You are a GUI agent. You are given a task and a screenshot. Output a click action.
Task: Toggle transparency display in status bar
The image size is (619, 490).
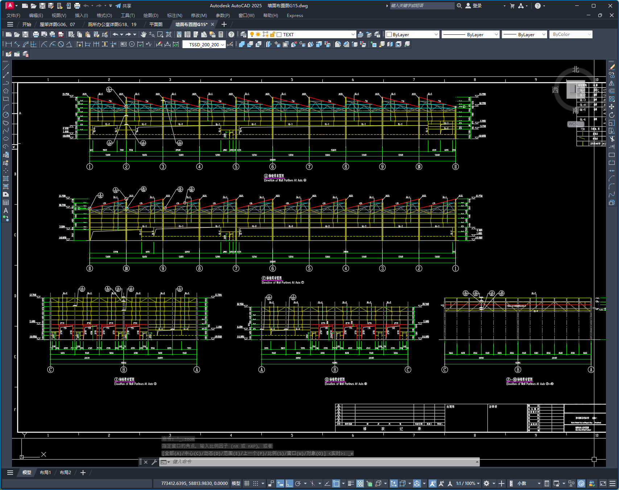click(360, 483)
